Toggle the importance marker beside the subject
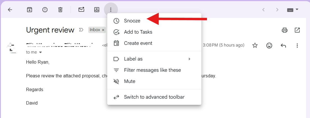310x118 pixels. (x=81, y=30)
